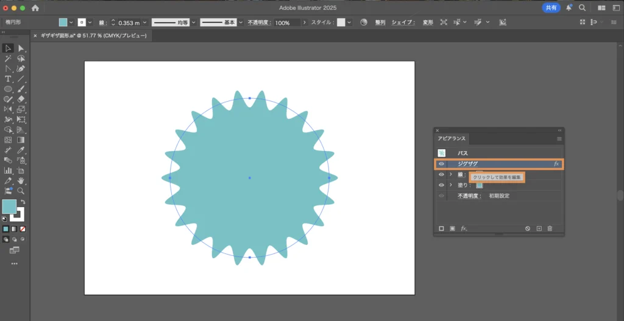
Task: Expand the 線 stroke attribute row
Action: coord(451,175)
